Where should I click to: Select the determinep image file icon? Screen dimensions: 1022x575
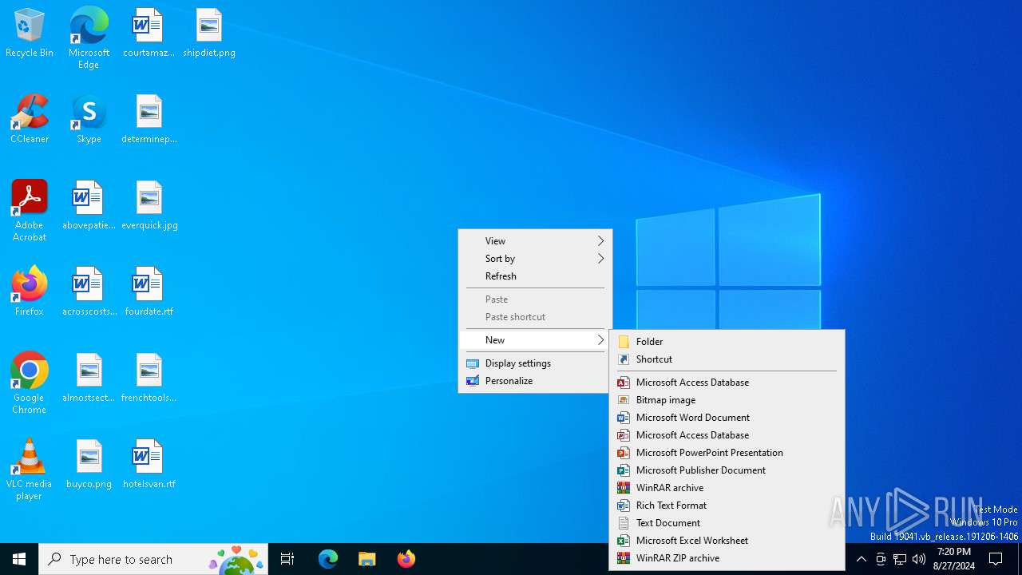(149, 120)
